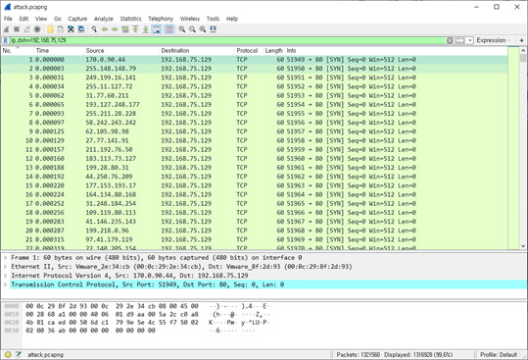Open the Tools menu
The image size is (528, 360).
[x=213, y=19]
